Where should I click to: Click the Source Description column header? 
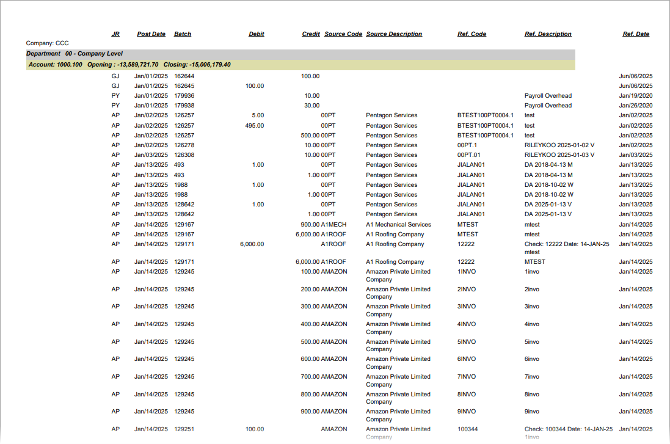click(x=394, y=34)
